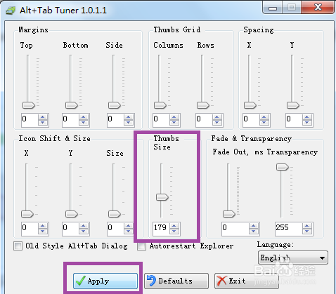The image size is (336, 294).
Task: Click the Margins Bottom value field
Action: click(70, 120)
